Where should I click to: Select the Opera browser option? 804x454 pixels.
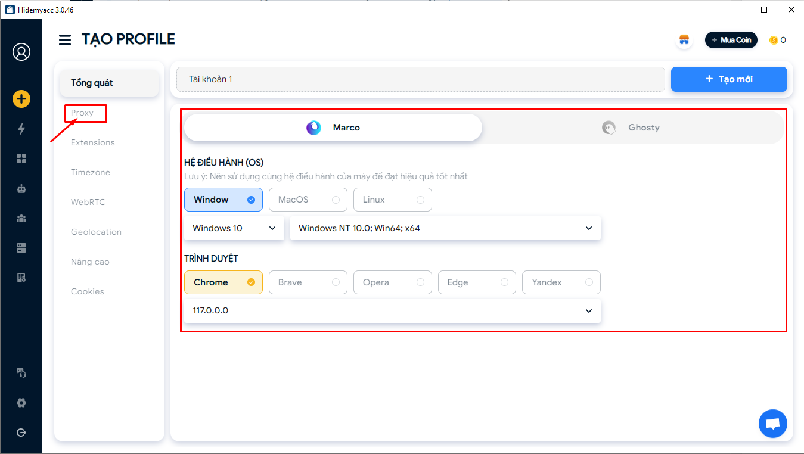tap(393, 282)
